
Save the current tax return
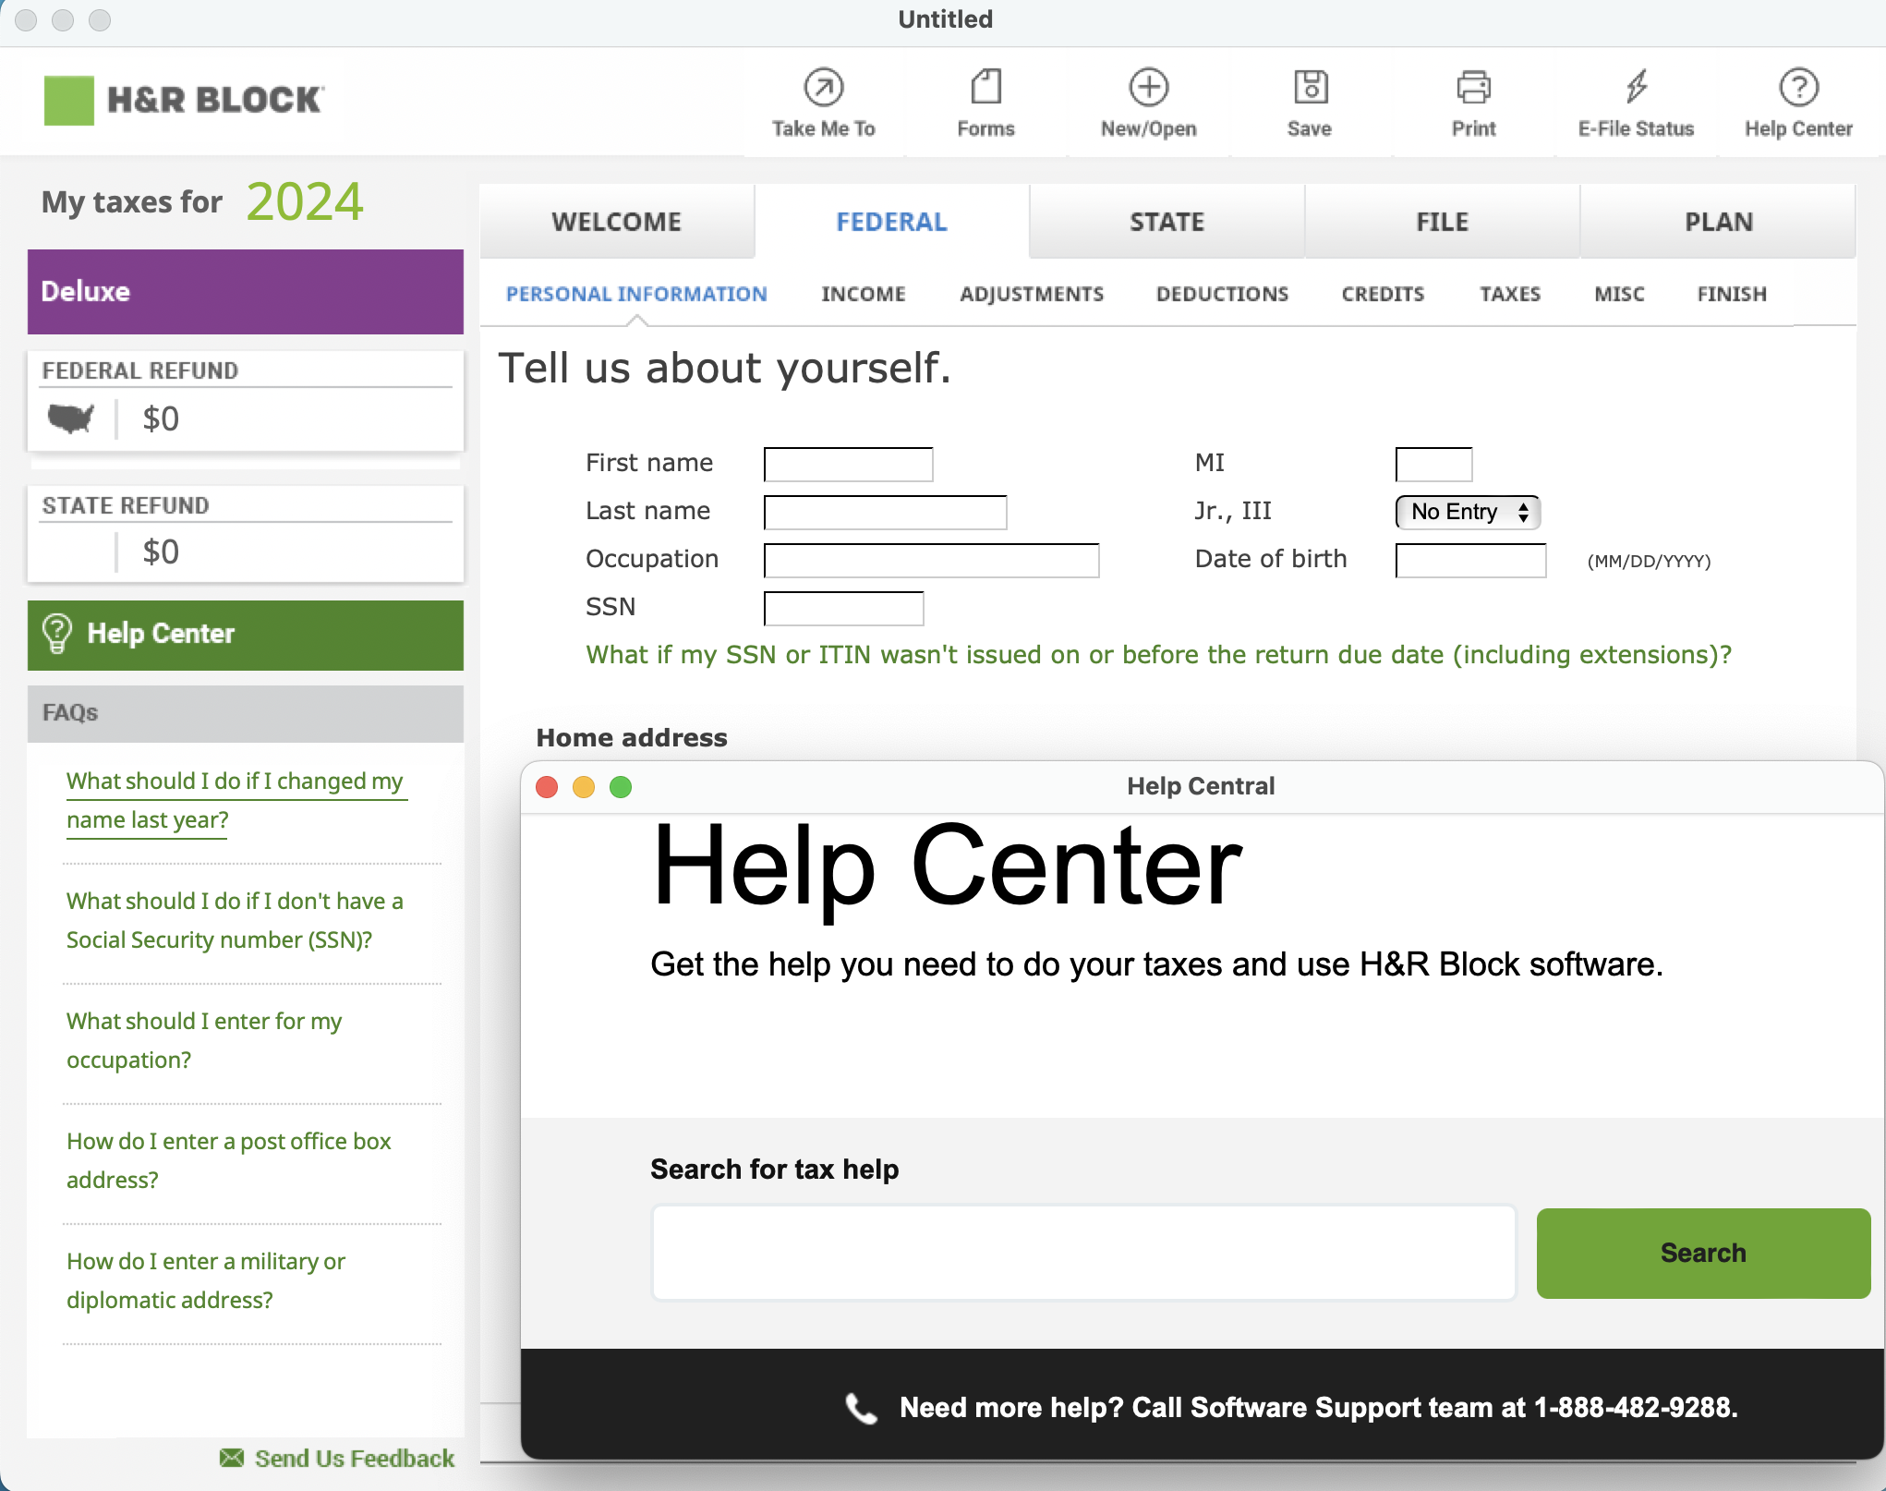coord(1310,102)
